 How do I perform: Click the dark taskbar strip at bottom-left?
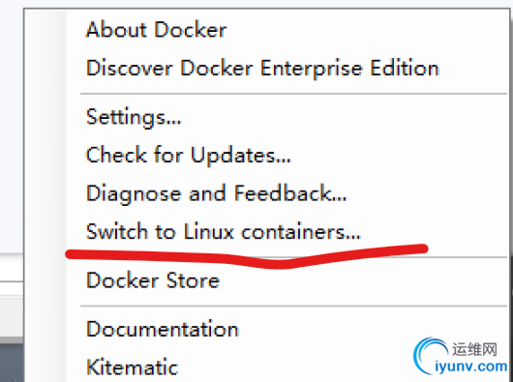12,363
